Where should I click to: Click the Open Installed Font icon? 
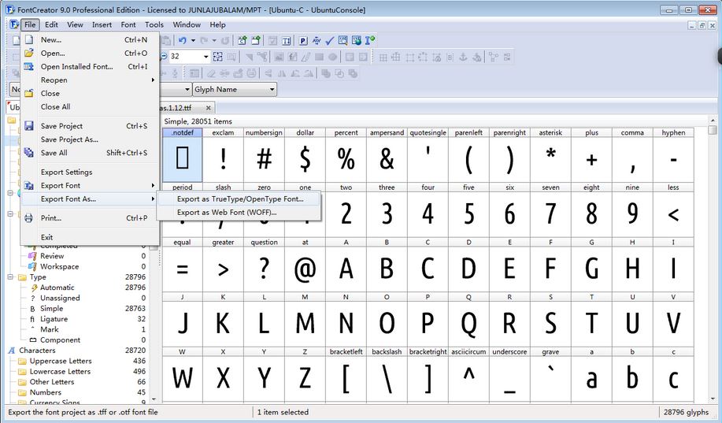coord(29,67)
